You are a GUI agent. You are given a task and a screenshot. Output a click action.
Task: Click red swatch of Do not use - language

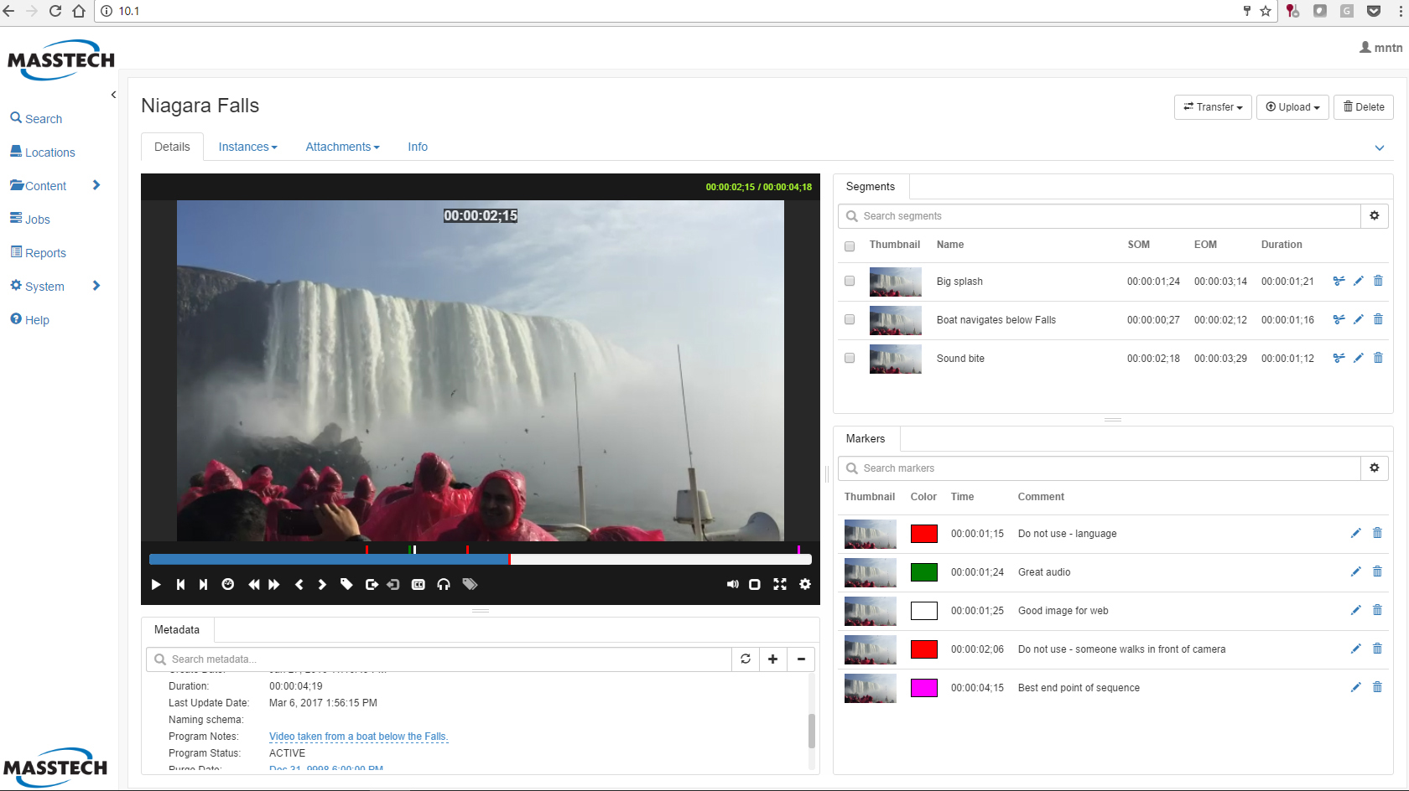click(924, 534)
